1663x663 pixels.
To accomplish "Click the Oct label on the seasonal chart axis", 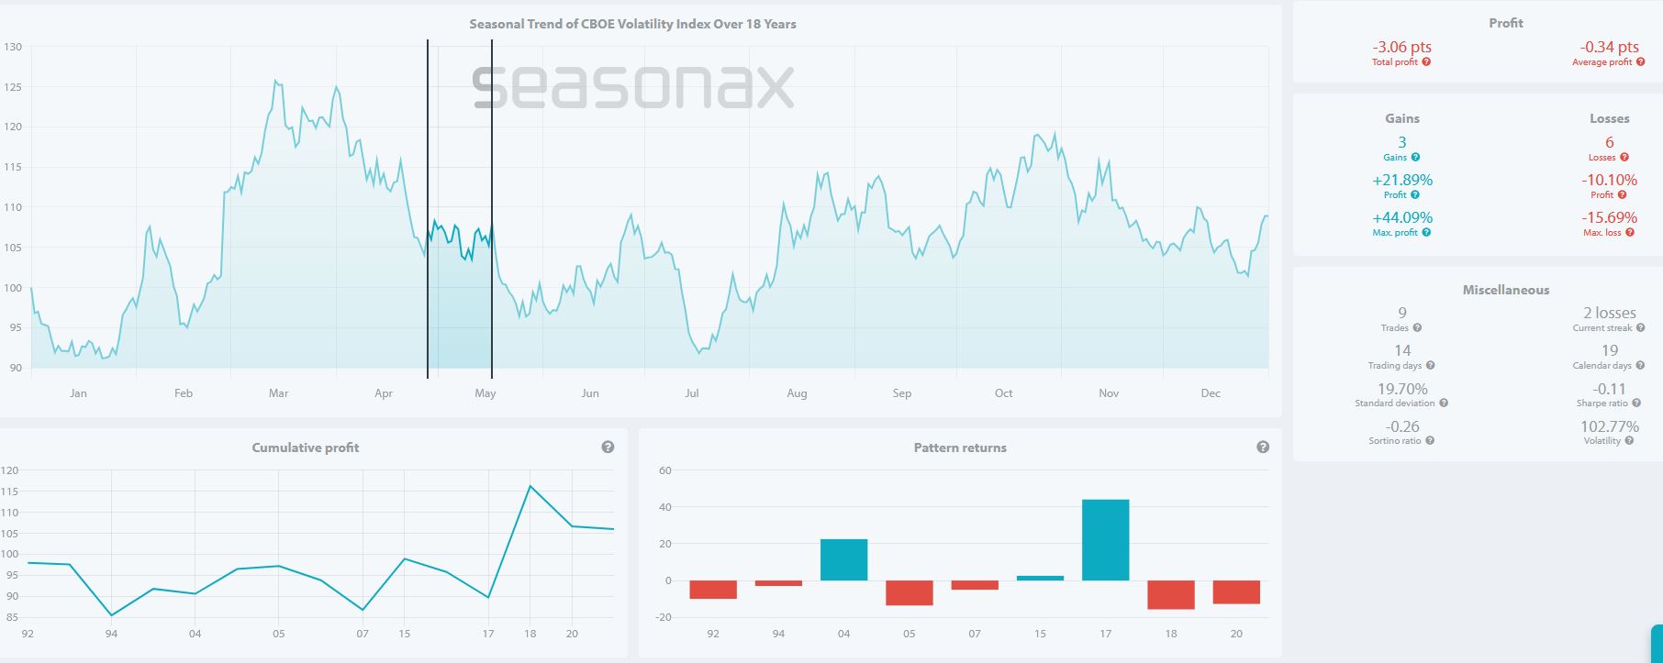I will pyautogui.click(x=1003, y=393).
